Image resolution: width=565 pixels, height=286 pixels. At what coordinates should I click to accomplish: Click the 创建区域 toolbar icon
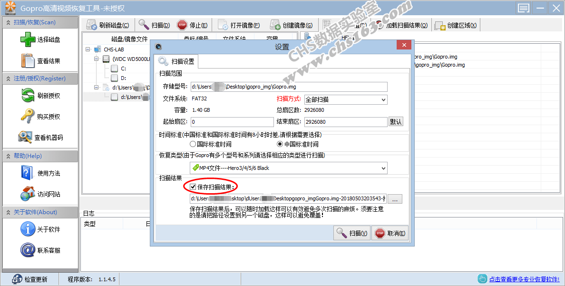point(439,25)
